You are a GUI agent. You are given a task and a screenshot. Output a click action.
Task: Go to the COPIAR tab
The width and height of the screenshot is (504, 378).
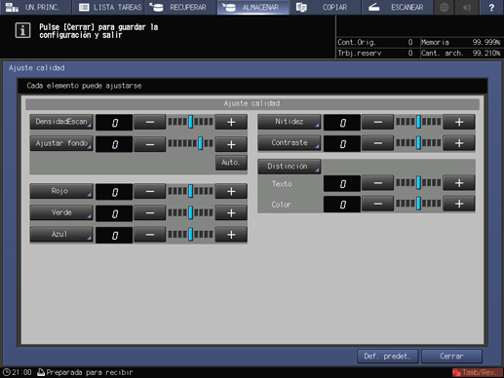click(325, 7)
